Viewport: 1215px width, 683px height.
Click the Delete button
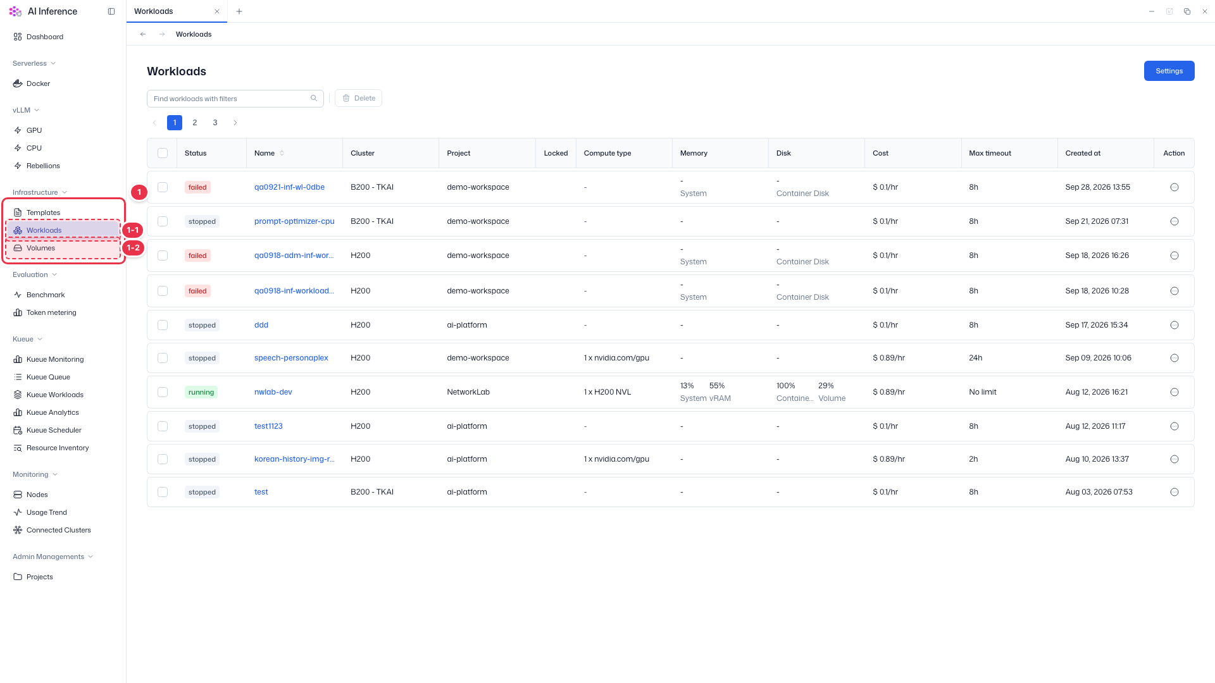(x=359, y=98)
